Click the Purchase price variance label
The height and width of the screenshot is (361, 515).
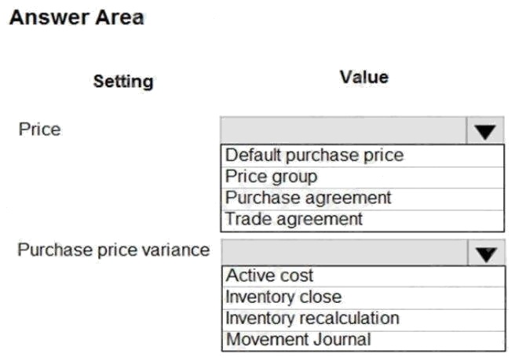point(114,250)
